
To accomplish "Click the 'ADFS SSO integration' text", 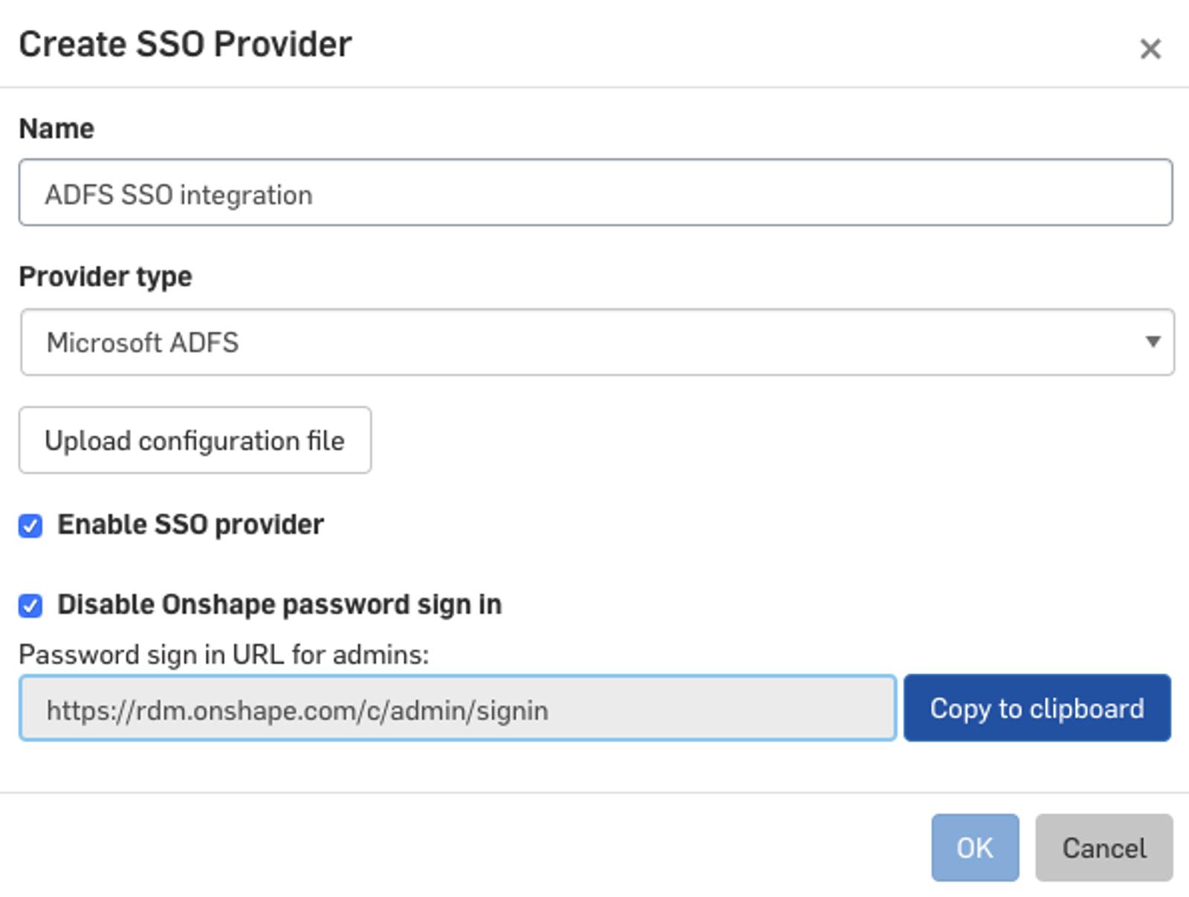I will coord(178,195).
